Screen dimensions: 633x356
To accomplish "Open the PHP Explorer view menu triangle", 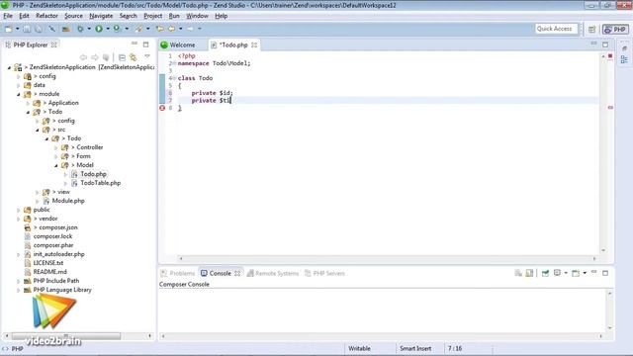I will [x=147, y=57].
